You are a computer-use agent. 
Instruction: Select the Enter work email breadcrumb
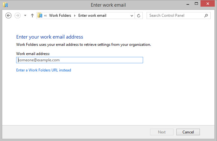pos(92,15)
